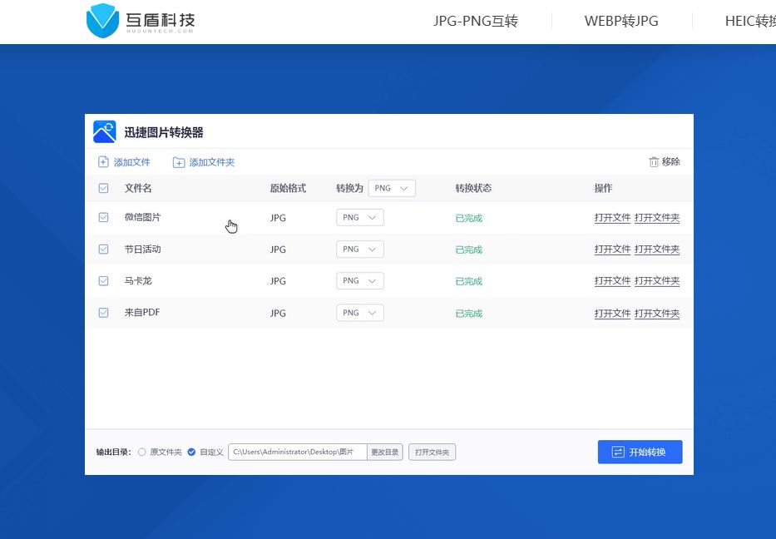This screenshot has height=539, width=776.
Task: Click the JPG format cell for 来自PDF
Action: point(278,314)
